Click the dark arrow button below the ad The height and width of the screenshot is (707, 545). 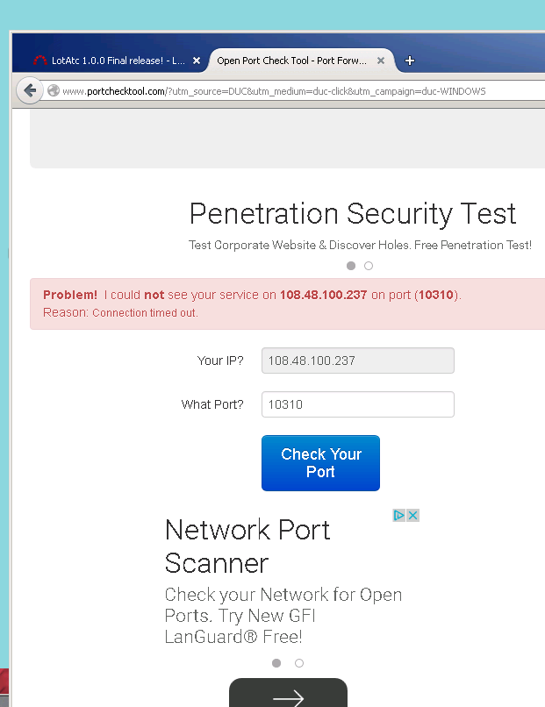[288, 694]
